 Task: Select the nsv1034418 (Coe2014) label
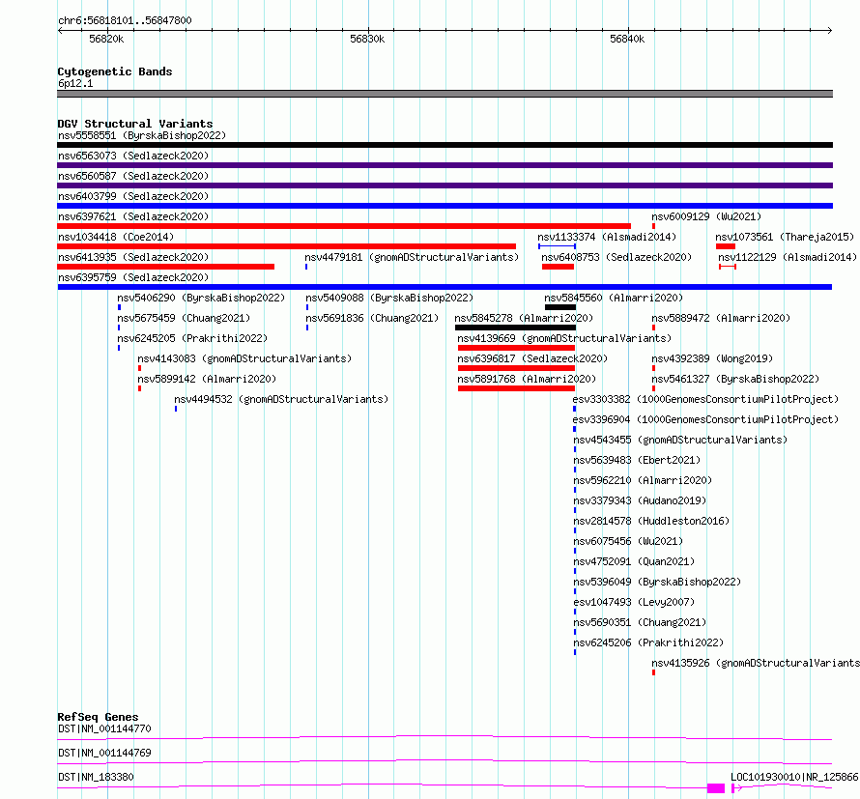[x=116, y=237]
